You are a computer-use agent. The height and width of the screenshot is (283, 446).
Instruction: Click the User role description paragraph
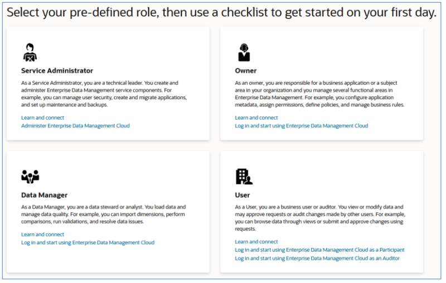320,218
